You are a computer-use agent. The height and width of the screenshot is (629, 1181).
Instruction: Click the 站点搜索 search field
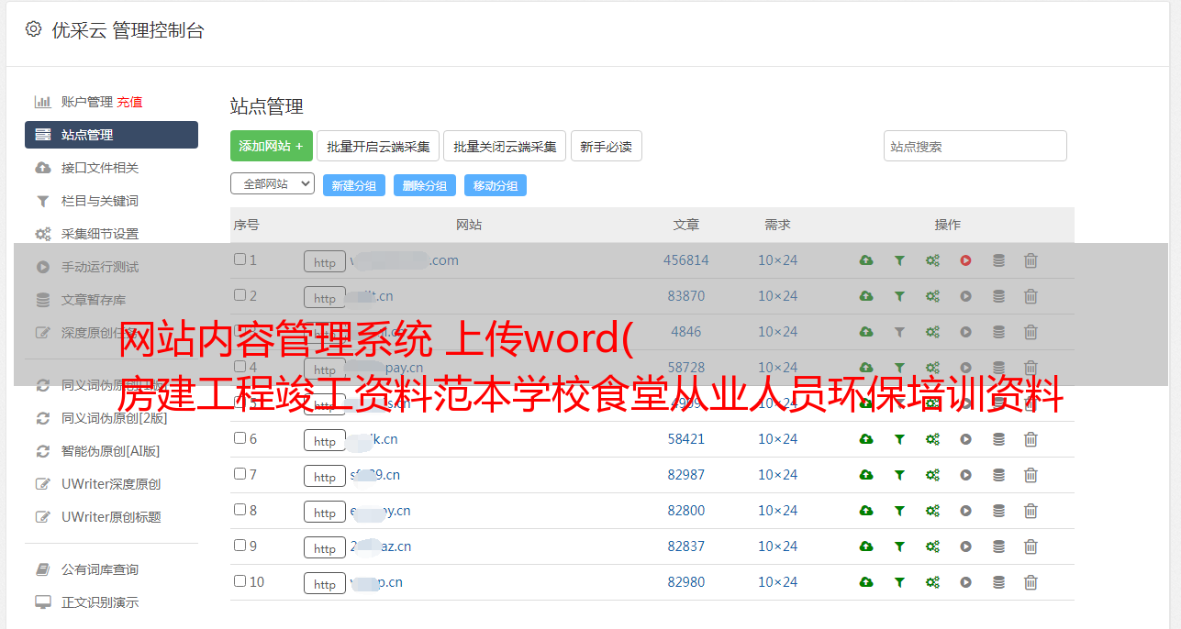975,146
